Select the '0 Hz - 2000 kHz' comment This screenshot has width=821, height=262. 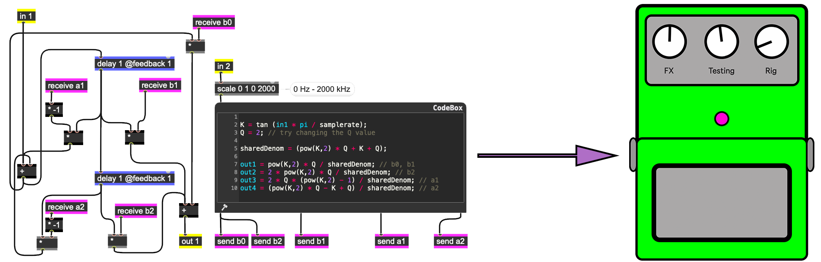322,89
